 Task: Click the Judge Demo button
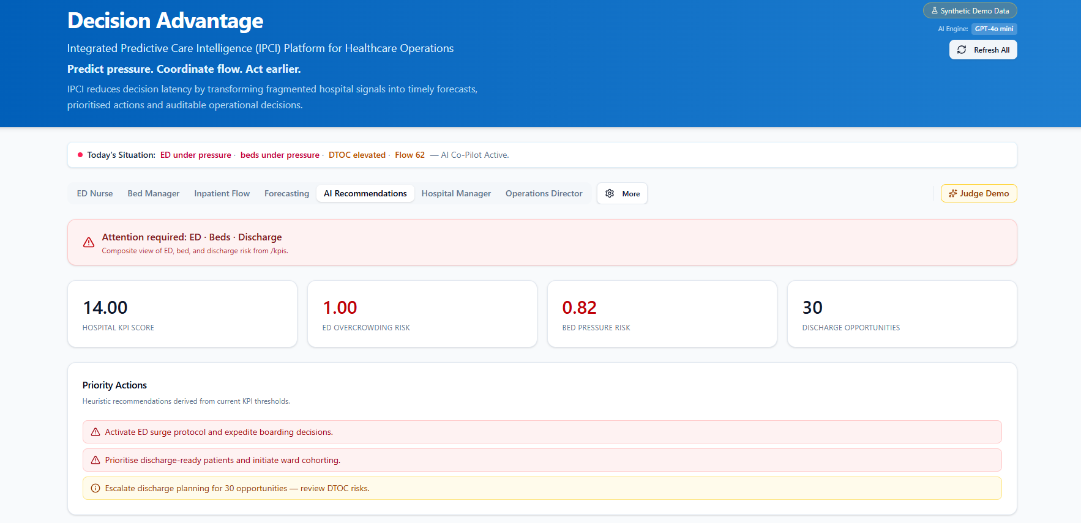(979, 193)
